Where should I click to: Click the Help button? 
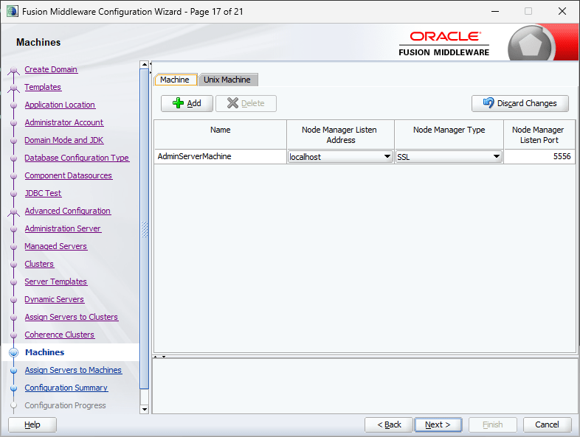[x=32, y=424]
